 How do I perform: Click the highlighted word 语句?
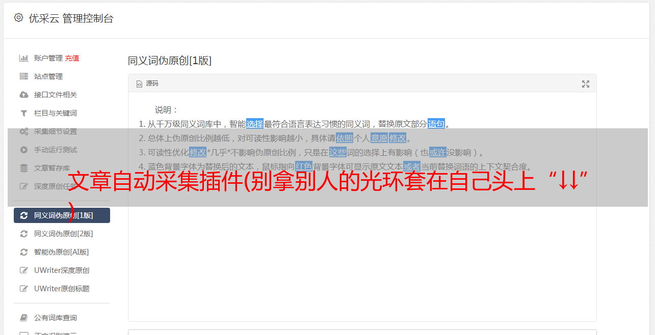tap(436, 124)
